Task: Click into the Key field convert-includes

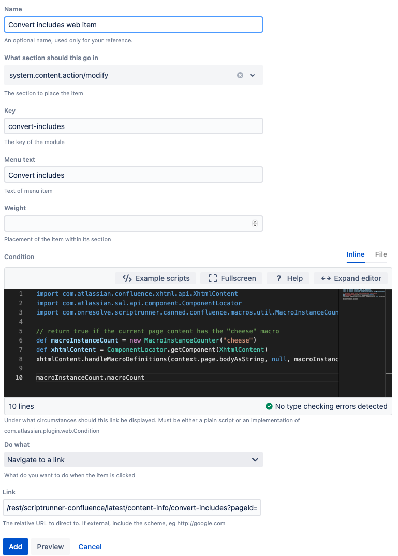Action: (134, 126)
